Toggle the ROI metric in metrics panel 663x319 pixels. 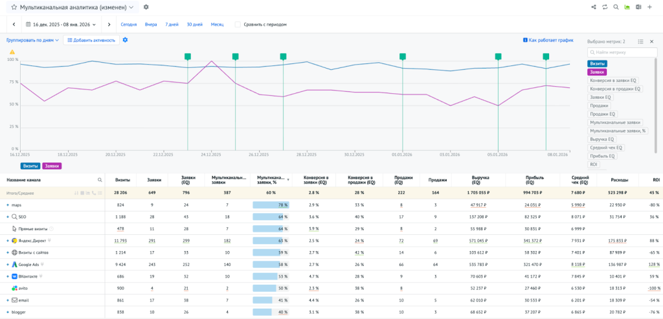pyautogui.click(x=594, y=164)
